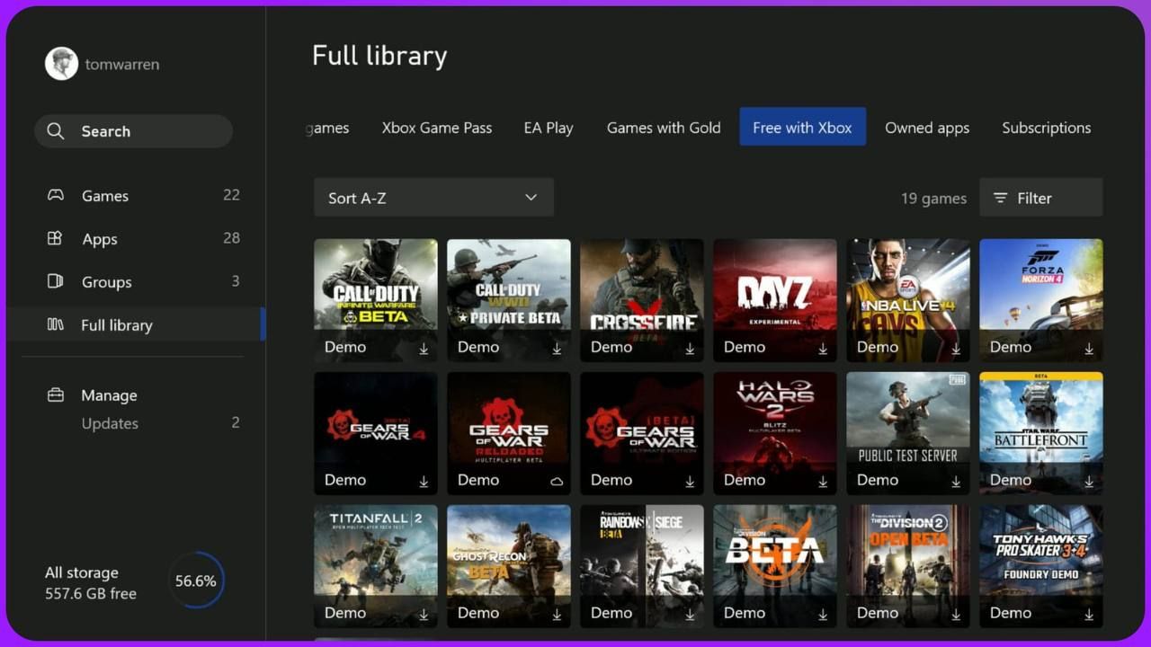This screenshot has width=1151, height=647.
Task: Switch to the Xbox Game Pass tab
Action: [x=436, y=127]
